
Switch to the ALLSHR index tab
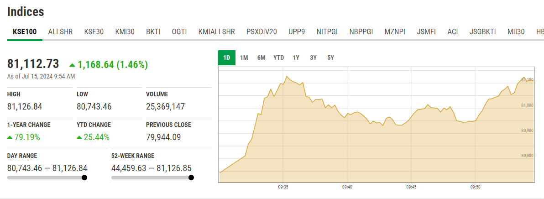[60, 32]
